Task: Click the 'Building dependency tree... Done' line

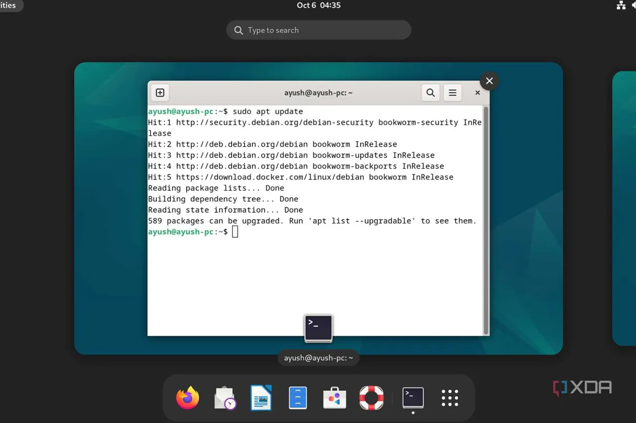Action: tap(223, 199)
